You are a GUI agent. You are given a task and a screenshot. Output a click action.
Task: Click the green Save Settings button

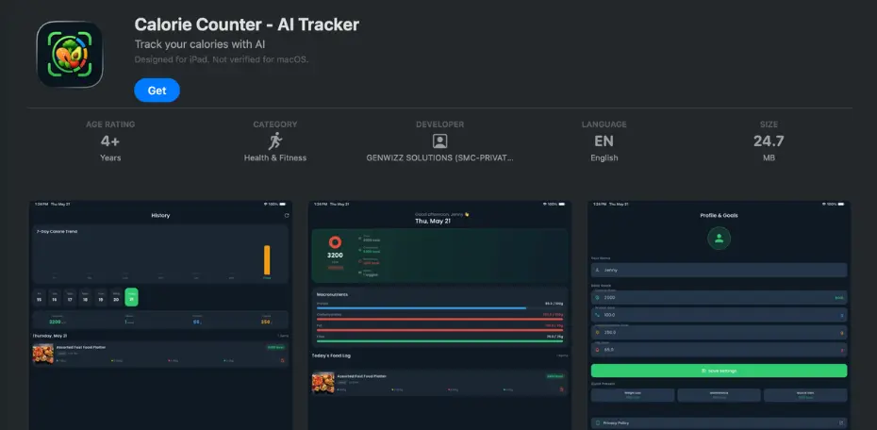719,371
